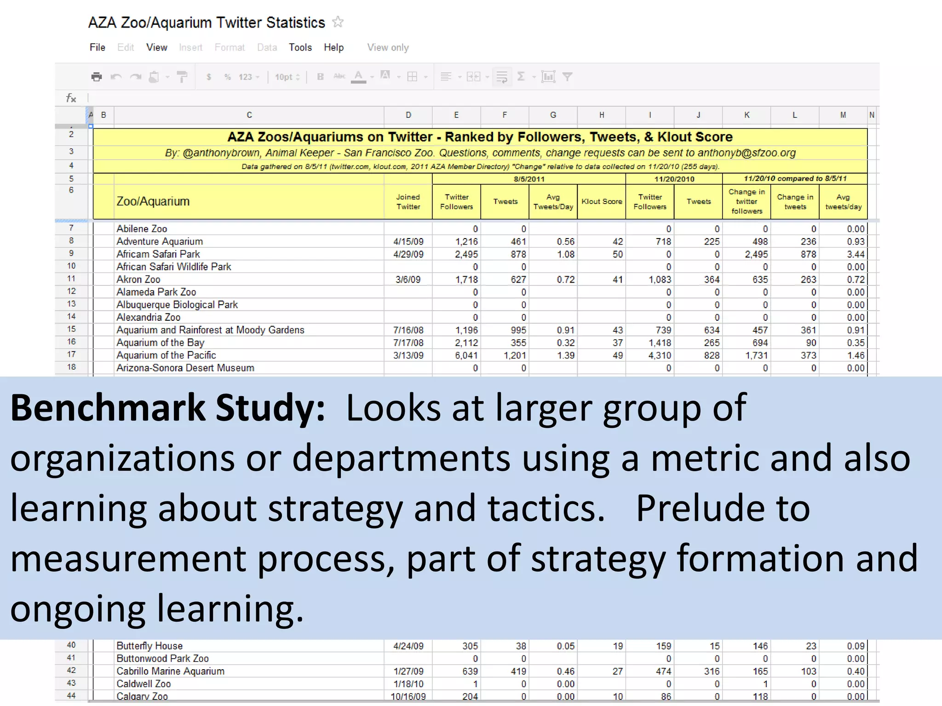Select column D header
Screen dimensions: 942x706
[408, 115]
